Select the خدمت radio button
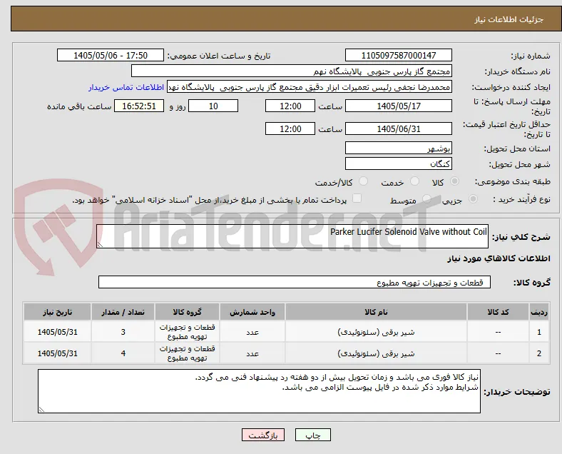Image resolution: width=562 pixels, height=454 pixels. 414,181
